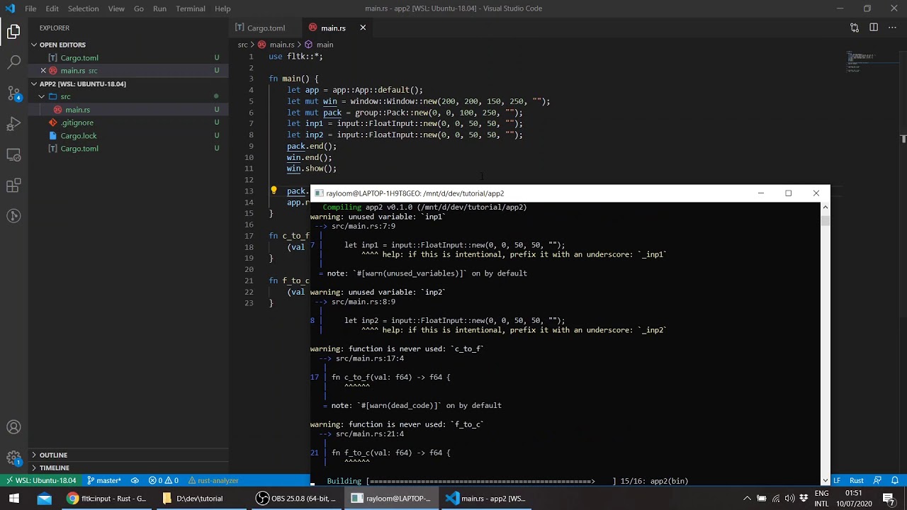Click the Rust language mode indicator
This screenshot has height=510, width=907.
pos(857,480)
